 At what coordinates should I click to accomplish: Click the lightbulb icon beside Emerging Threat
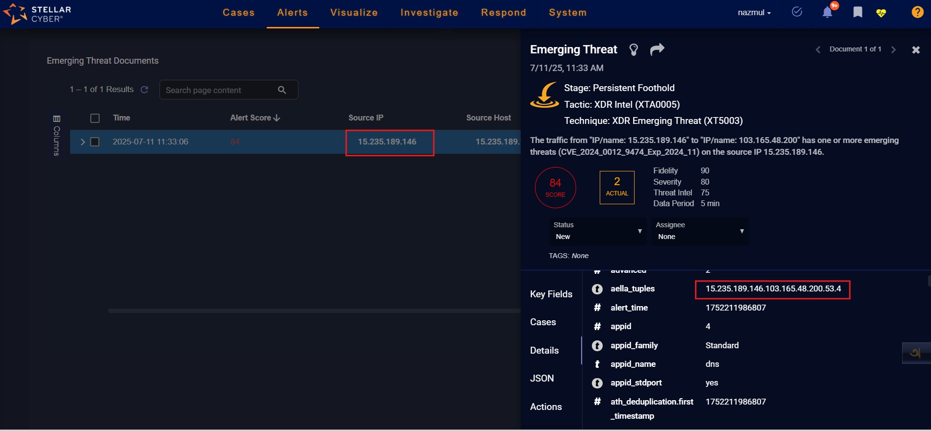click(x=634, y=49)
